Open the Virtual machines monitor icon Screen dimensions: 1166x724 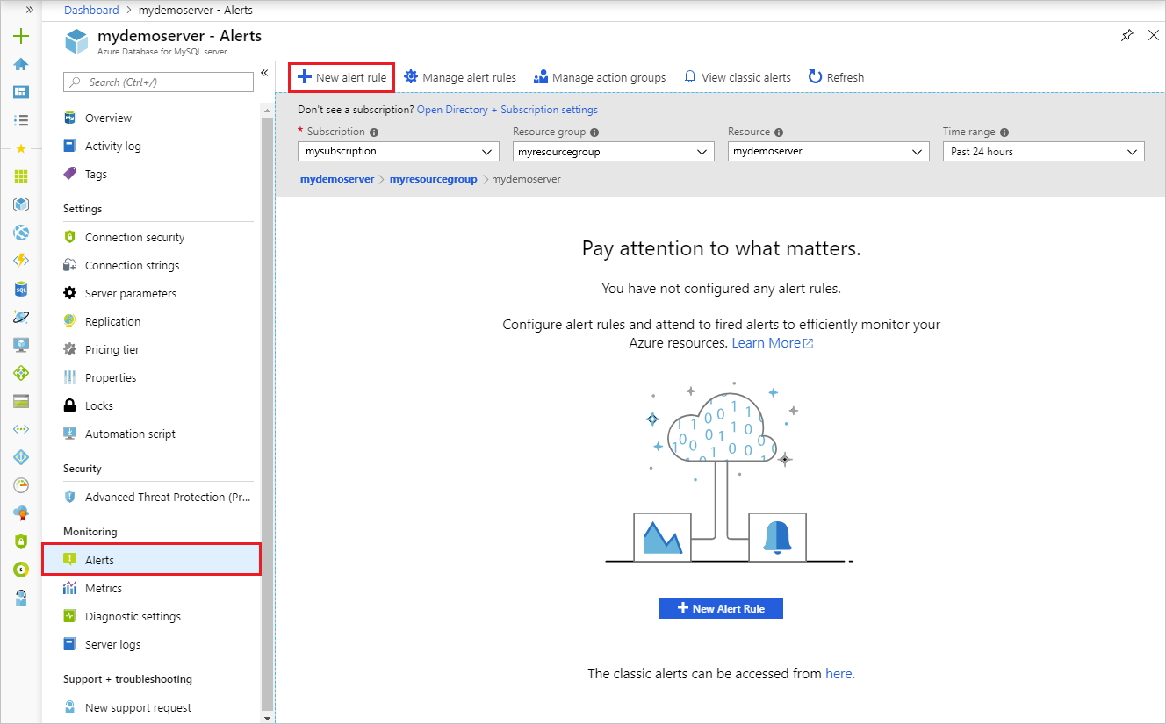point(21,345)
